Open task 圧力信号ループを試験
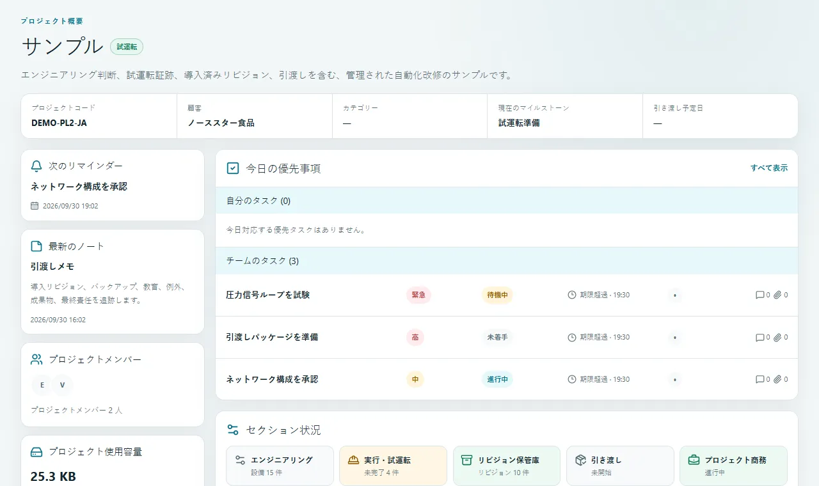This screenshot has width=819, height=486. coord(268,295)
